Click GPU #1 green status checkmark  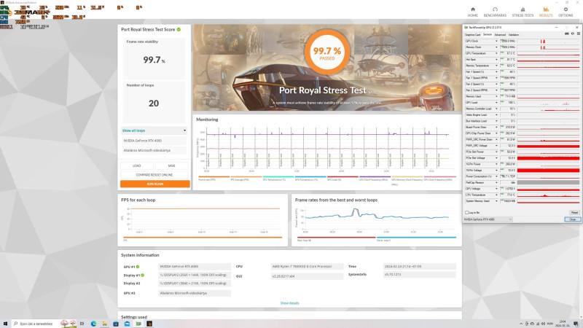(x=138, y=267)
